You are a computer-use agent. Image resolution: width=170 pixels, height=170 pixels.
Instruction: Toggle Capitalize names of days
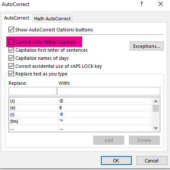[11, 58]
